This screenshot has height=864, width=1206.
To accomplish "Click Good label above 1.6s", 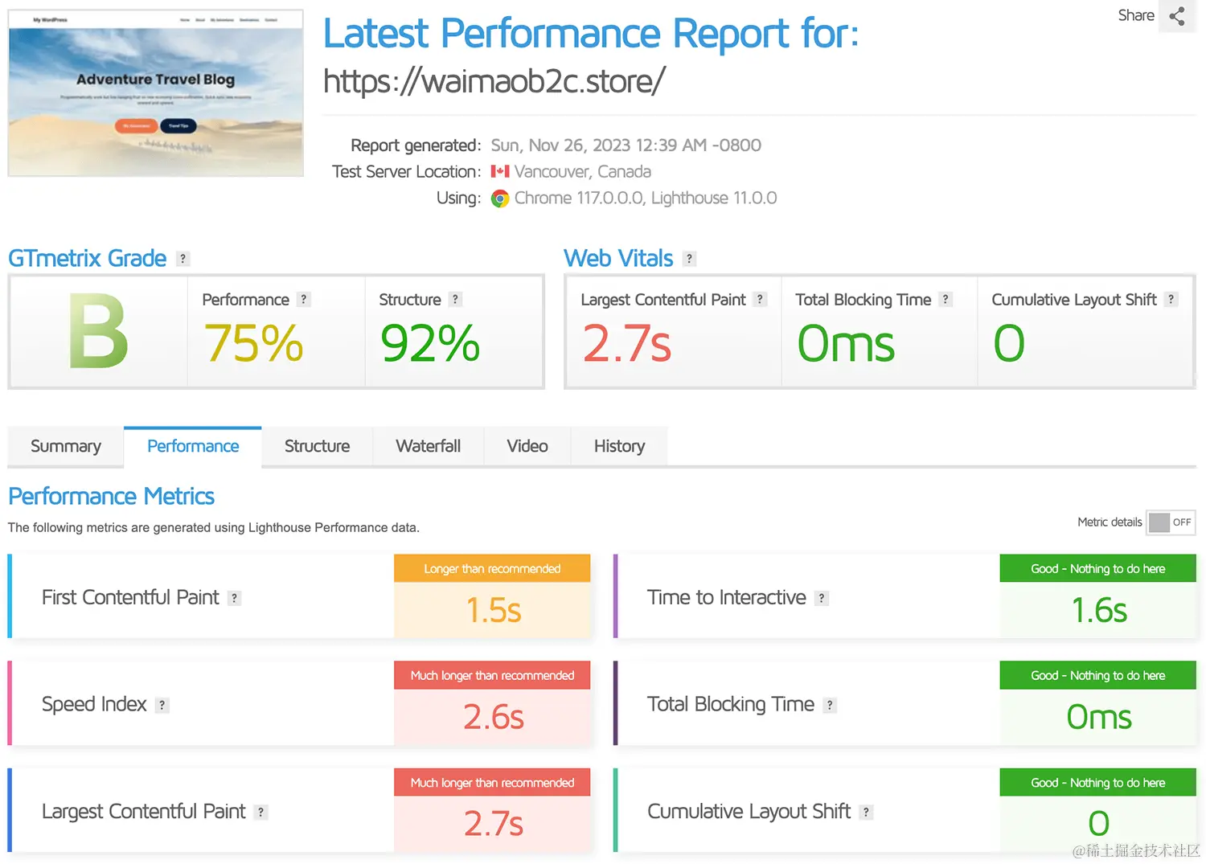I will 1098,568.
